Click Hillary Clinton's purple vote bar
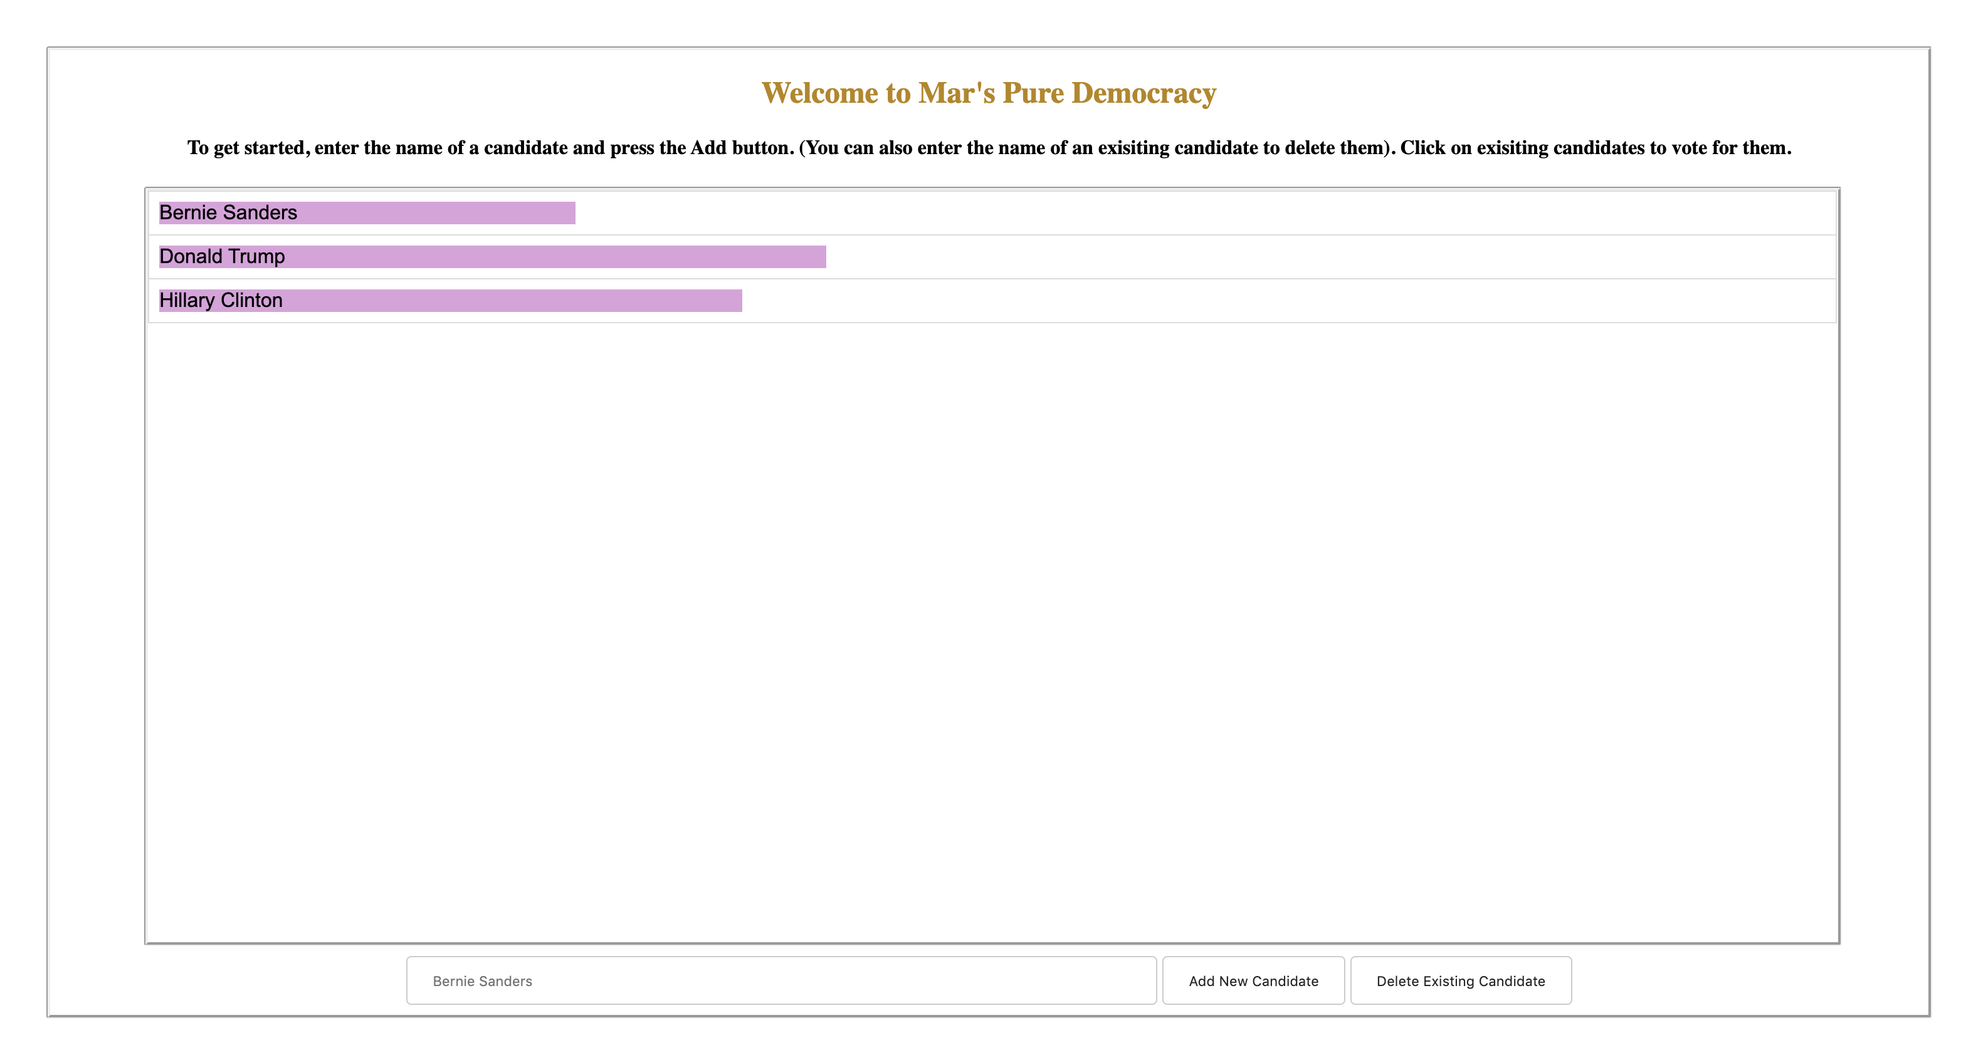This screenshot has height=1060, width=1961. click(x=510, y=301)
